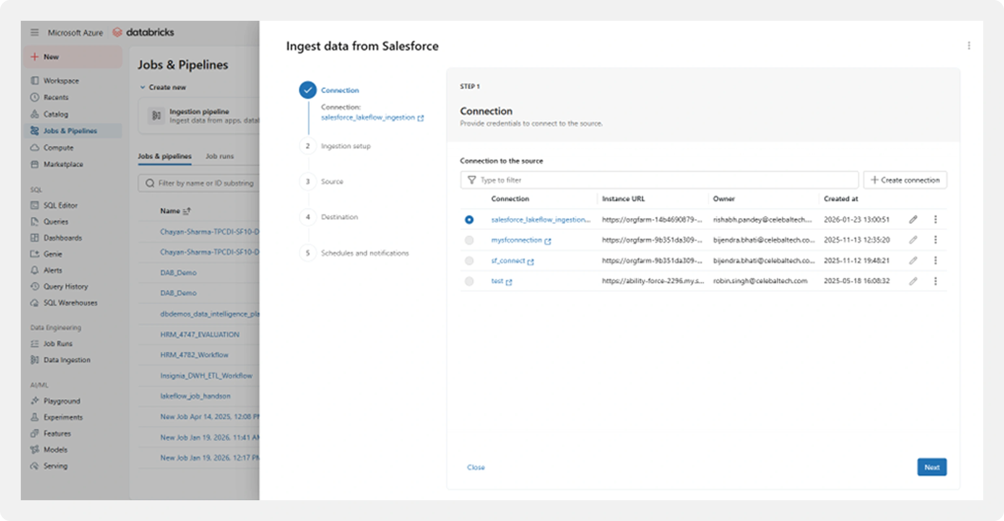Collapse the Create new section

tap(142, 87)
